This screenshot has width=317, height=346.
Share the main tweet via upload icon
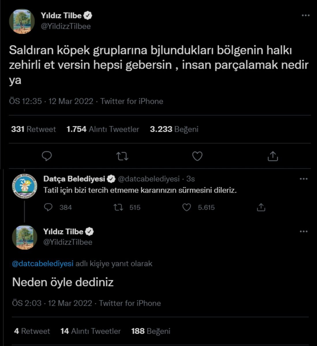click(x=273, y=156)
